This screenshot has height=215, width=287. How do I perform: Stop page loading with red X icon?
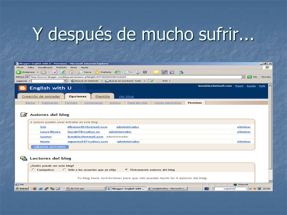coord(55,72)
